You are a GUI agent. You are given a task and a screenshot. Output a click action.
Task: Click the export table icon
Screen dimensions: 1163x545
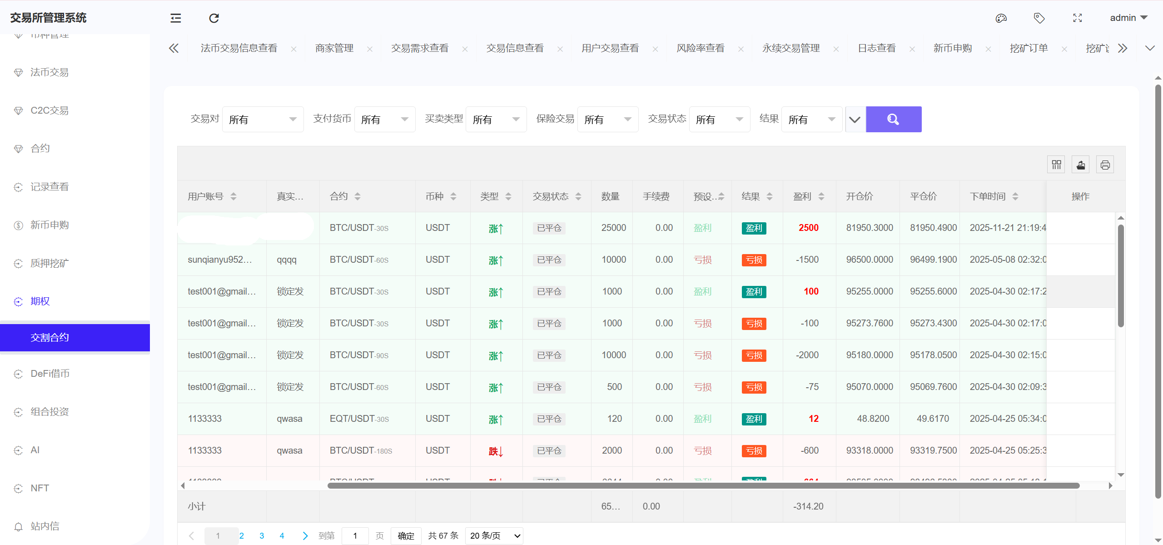1081,165
